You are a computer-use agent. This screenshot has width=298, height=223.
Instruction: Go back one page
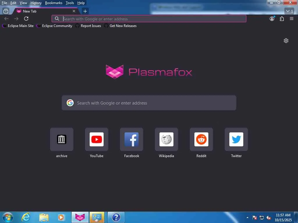coord(6,19)
